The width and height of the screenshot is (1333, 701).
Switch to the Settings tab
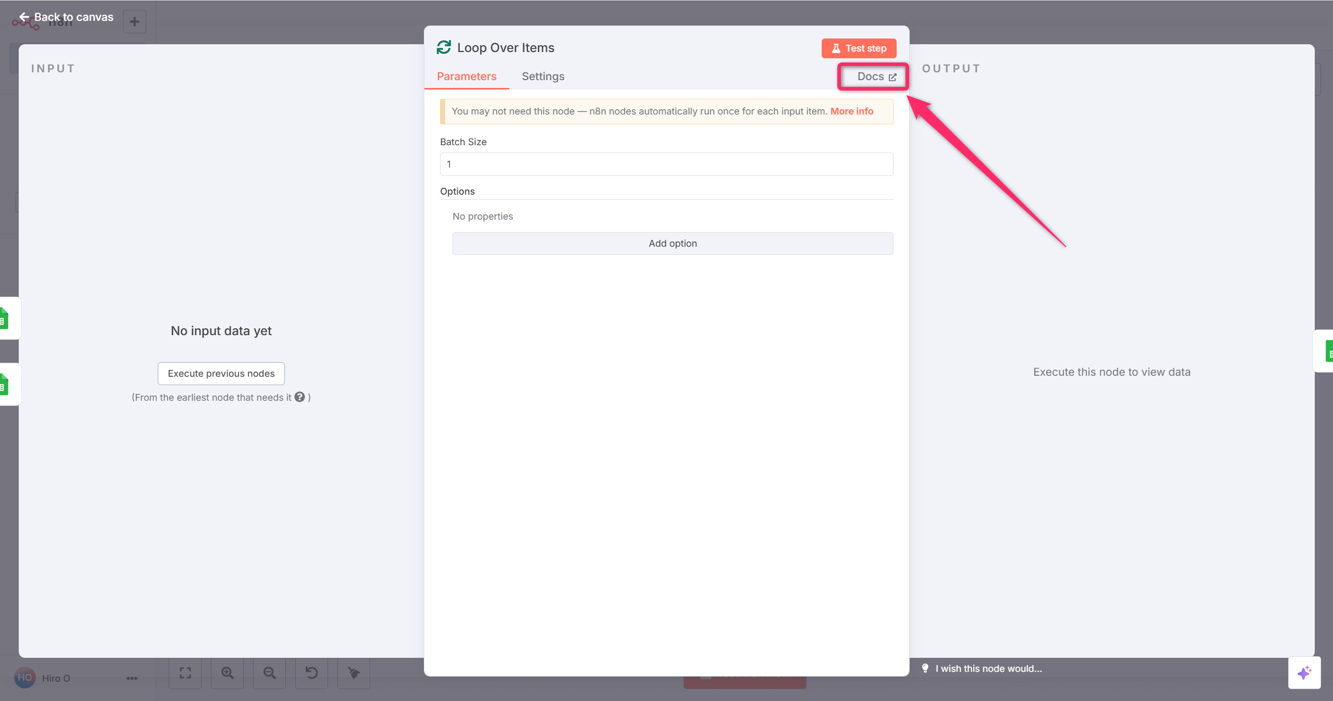click(x=543, y=77)
